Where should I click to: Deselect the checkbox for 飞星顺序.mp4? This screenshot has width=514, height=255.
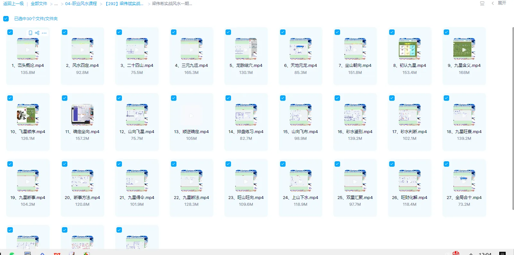click(10, 98)
